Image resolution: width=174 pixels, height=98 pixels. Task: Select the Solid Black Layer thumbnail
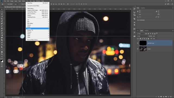click(x=143, y=43)
